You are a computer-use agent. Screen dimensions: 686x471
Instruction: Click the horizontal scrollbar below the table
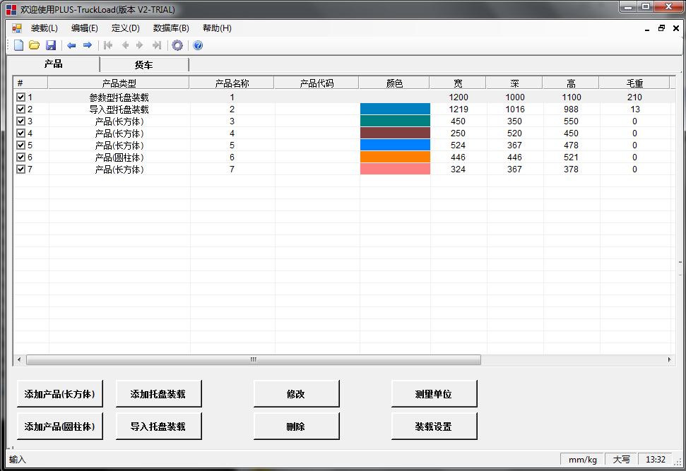coord(252,359)
